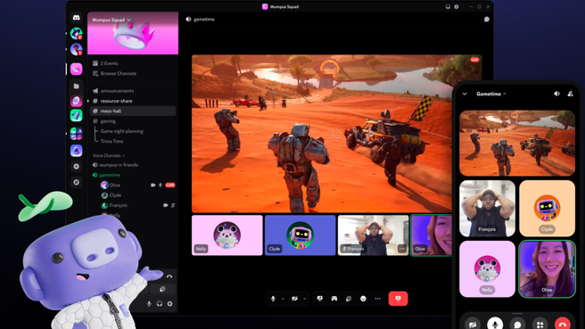Open the soundboard icon in call bar
585x329 pixels.
(349, 299)
